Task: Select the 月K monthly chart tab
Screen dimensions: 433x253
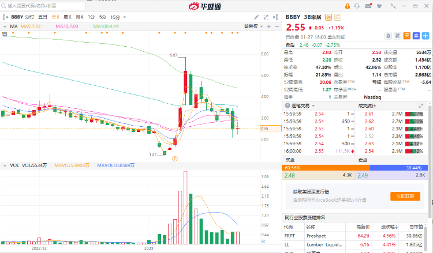Action: click(x=80, y=17)
